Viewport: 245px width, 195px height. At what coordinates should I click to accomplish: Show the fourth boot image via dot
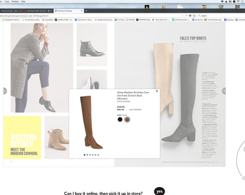93,155
